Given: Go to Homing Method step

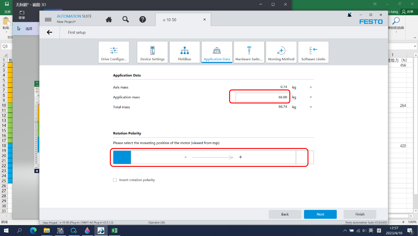Looking at the screenshot, I should [281, 52].
